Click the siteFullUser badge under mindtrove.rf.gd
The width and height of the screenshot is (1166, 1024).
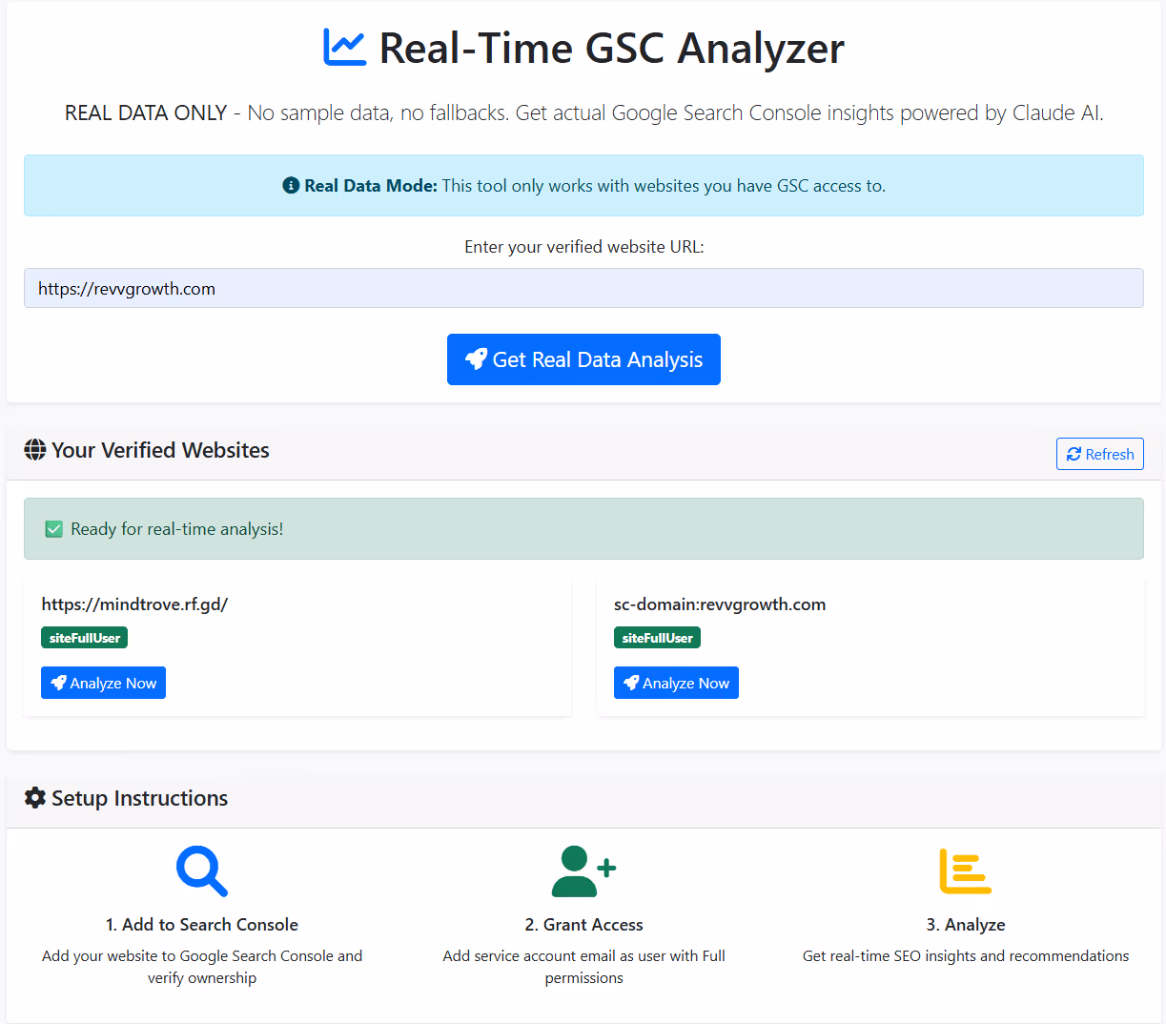point(84,637)
